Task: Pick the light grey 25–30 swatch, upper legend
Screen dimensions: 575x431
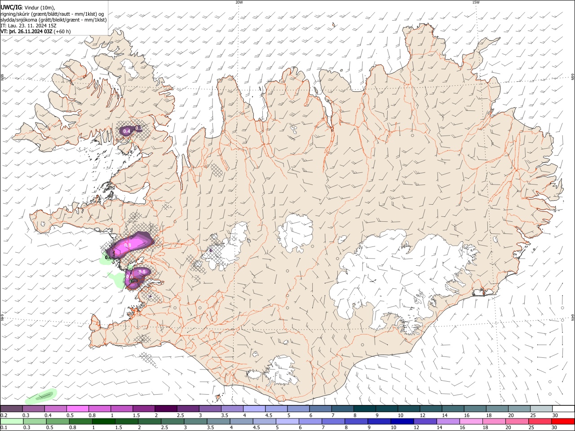Action: (541, 409)
